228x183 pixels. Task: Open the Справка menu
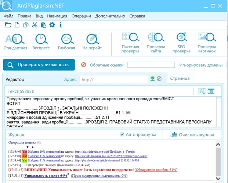137,16
